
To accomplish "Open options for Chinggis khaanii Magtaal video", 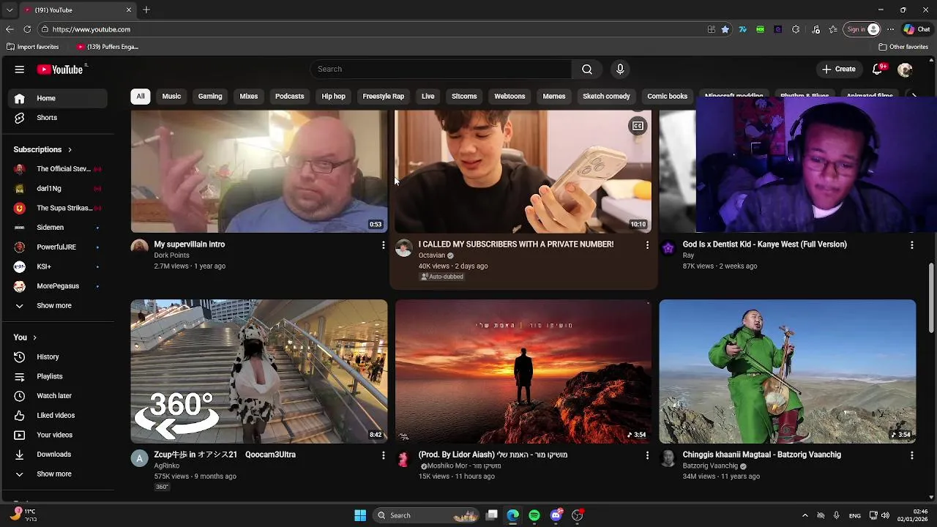I will (x=911, y=455).
